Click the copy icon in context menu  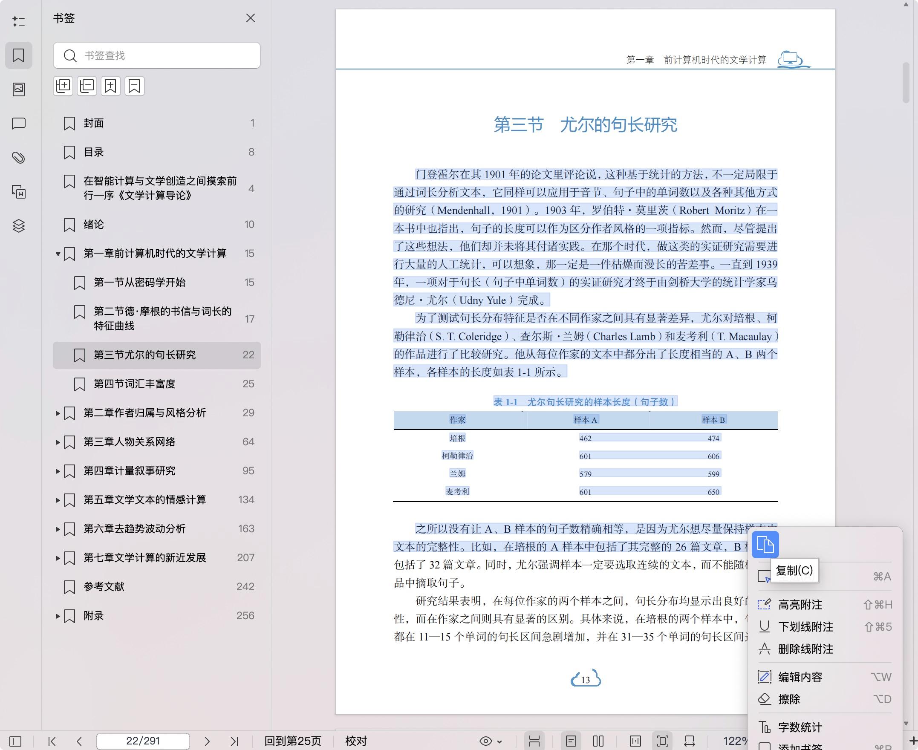[765, 544]
